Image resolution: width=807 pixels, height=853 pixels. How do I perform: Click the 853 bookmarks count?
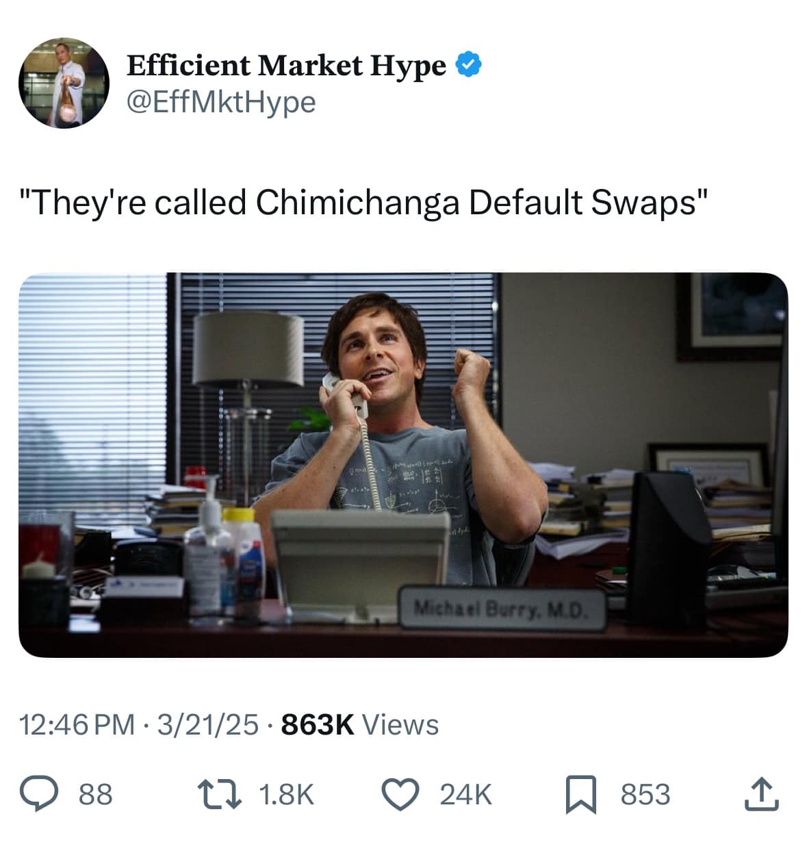(x=645, y=795)
